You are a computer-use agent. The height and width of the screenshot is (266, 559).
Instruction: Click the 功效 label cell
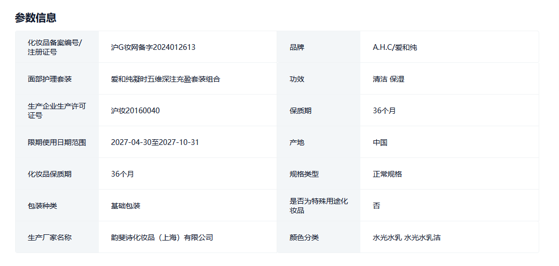297,79
